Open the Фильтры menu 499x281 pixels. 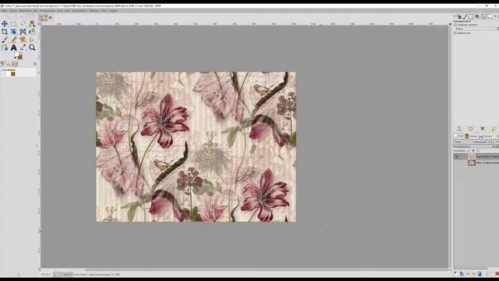point(94,10)
